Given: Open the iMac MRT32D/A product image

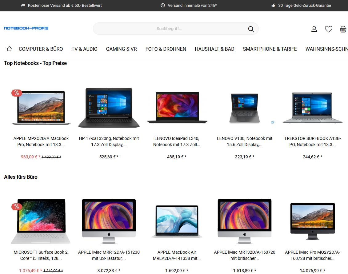Looking at the screenshot, I should point(245,221).
